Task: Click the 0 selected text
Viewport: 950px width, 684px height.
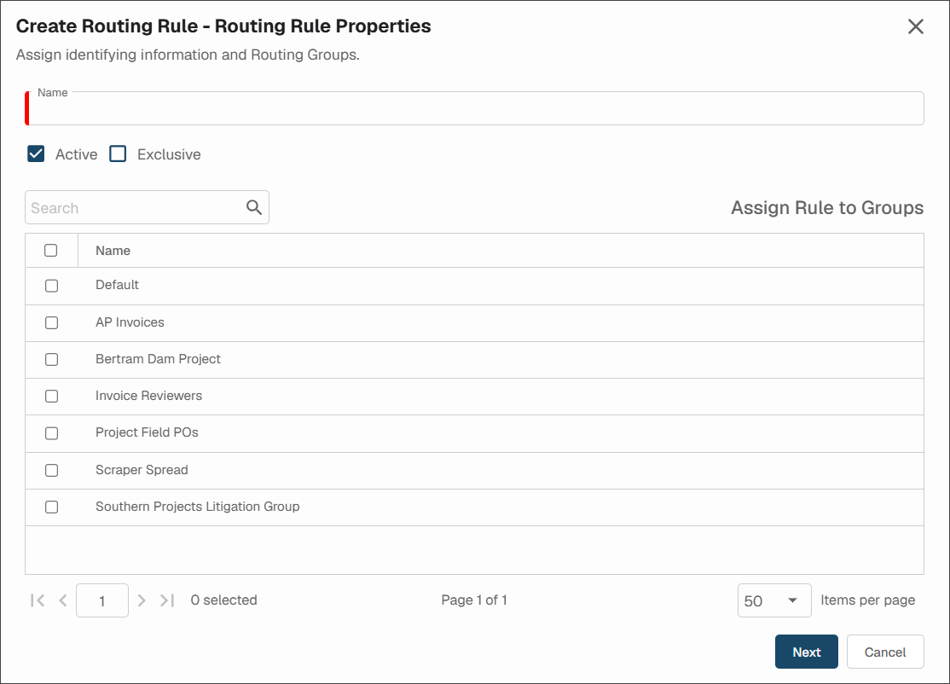Action: point(223,600)
